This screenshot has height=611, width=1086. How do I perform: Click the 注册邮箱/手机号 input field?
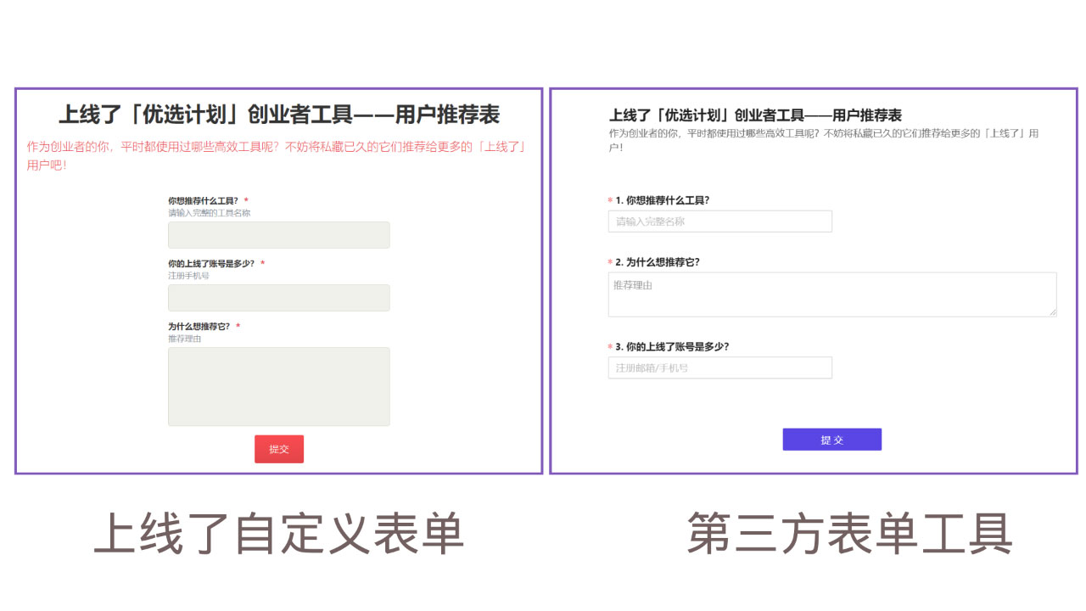pyautogui.click(x=719, y=367)
